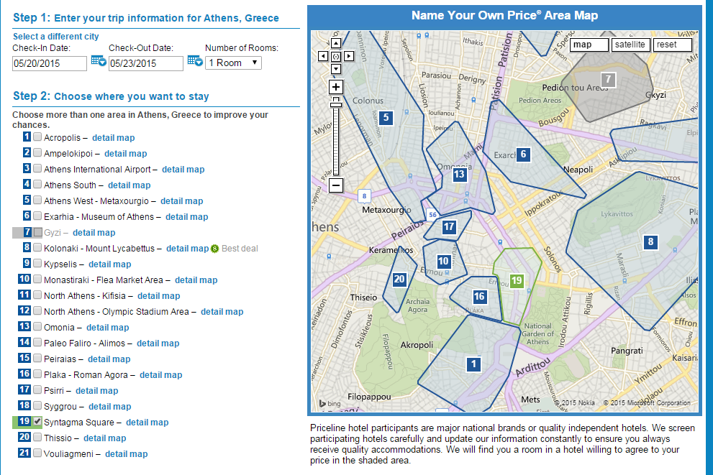
Task: Pan the map left arrow
Action: click(x=323, y=56)
